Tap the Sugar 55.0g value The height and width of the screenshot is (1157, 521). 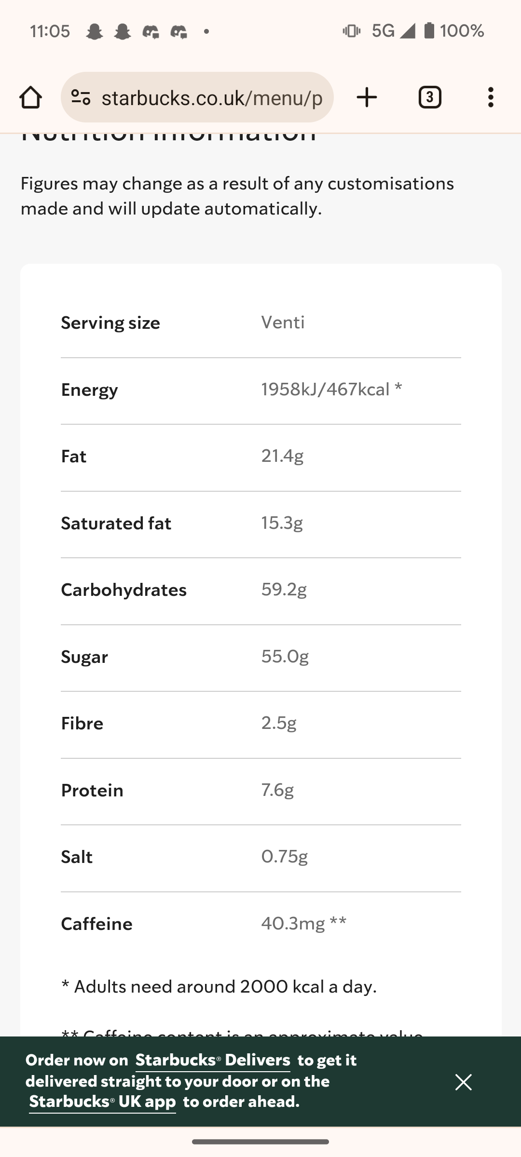285,656
